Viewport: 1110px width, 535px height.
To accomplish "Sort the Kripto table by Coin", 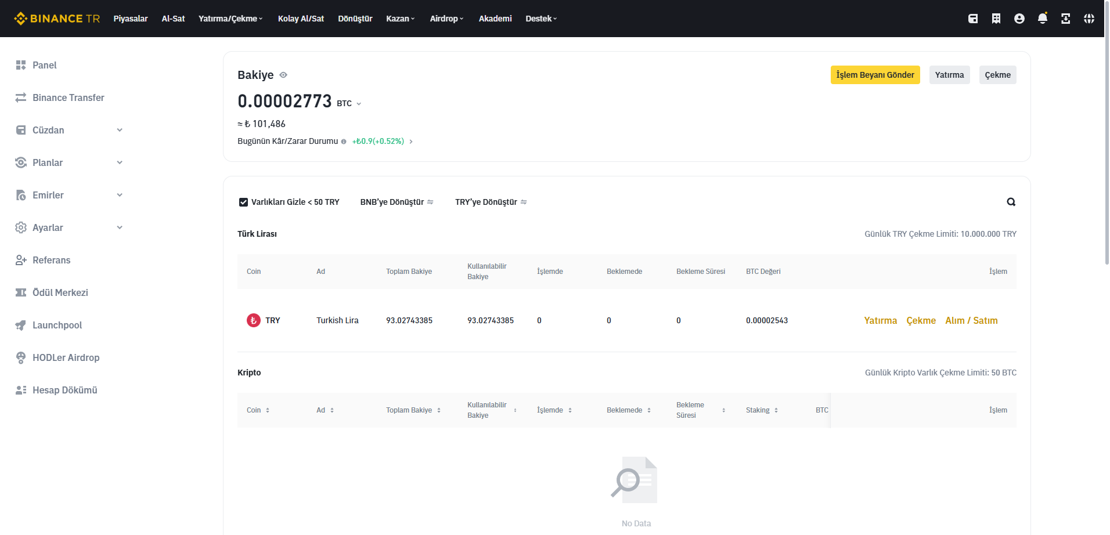I will (268, 410).
